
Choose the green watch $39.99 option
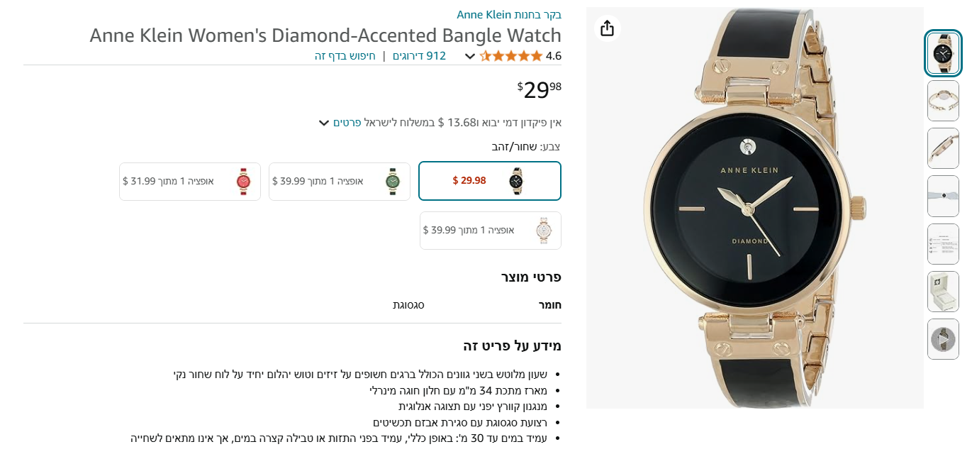coord(340,182)
